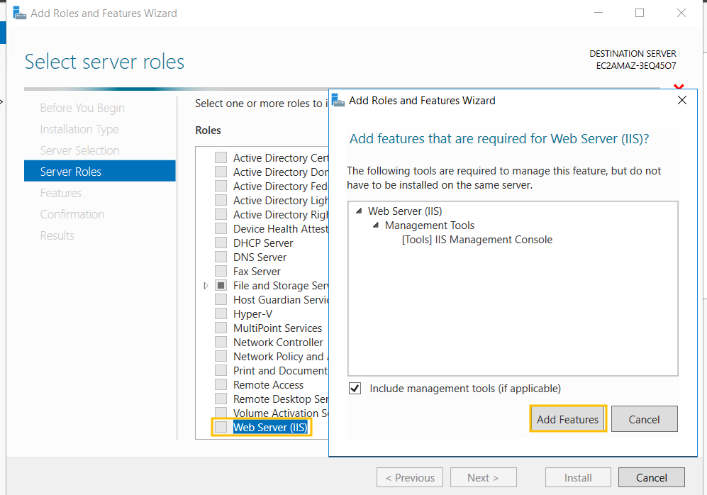
Task: Collapse the Web Server (IIS) node in dialog
Action: tap(359, 211)
